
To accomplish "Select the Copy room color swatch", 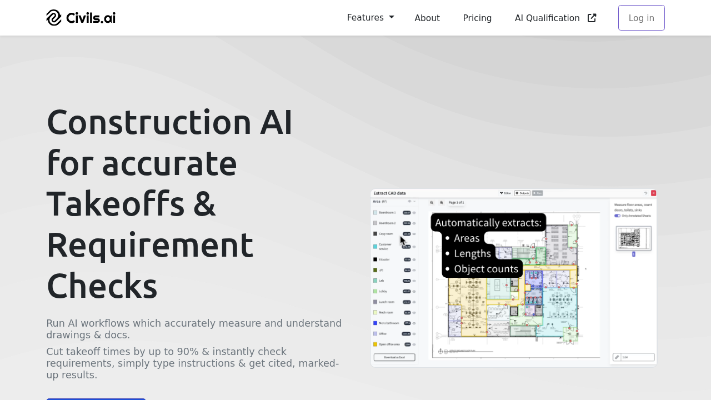I will coord(375,233).
